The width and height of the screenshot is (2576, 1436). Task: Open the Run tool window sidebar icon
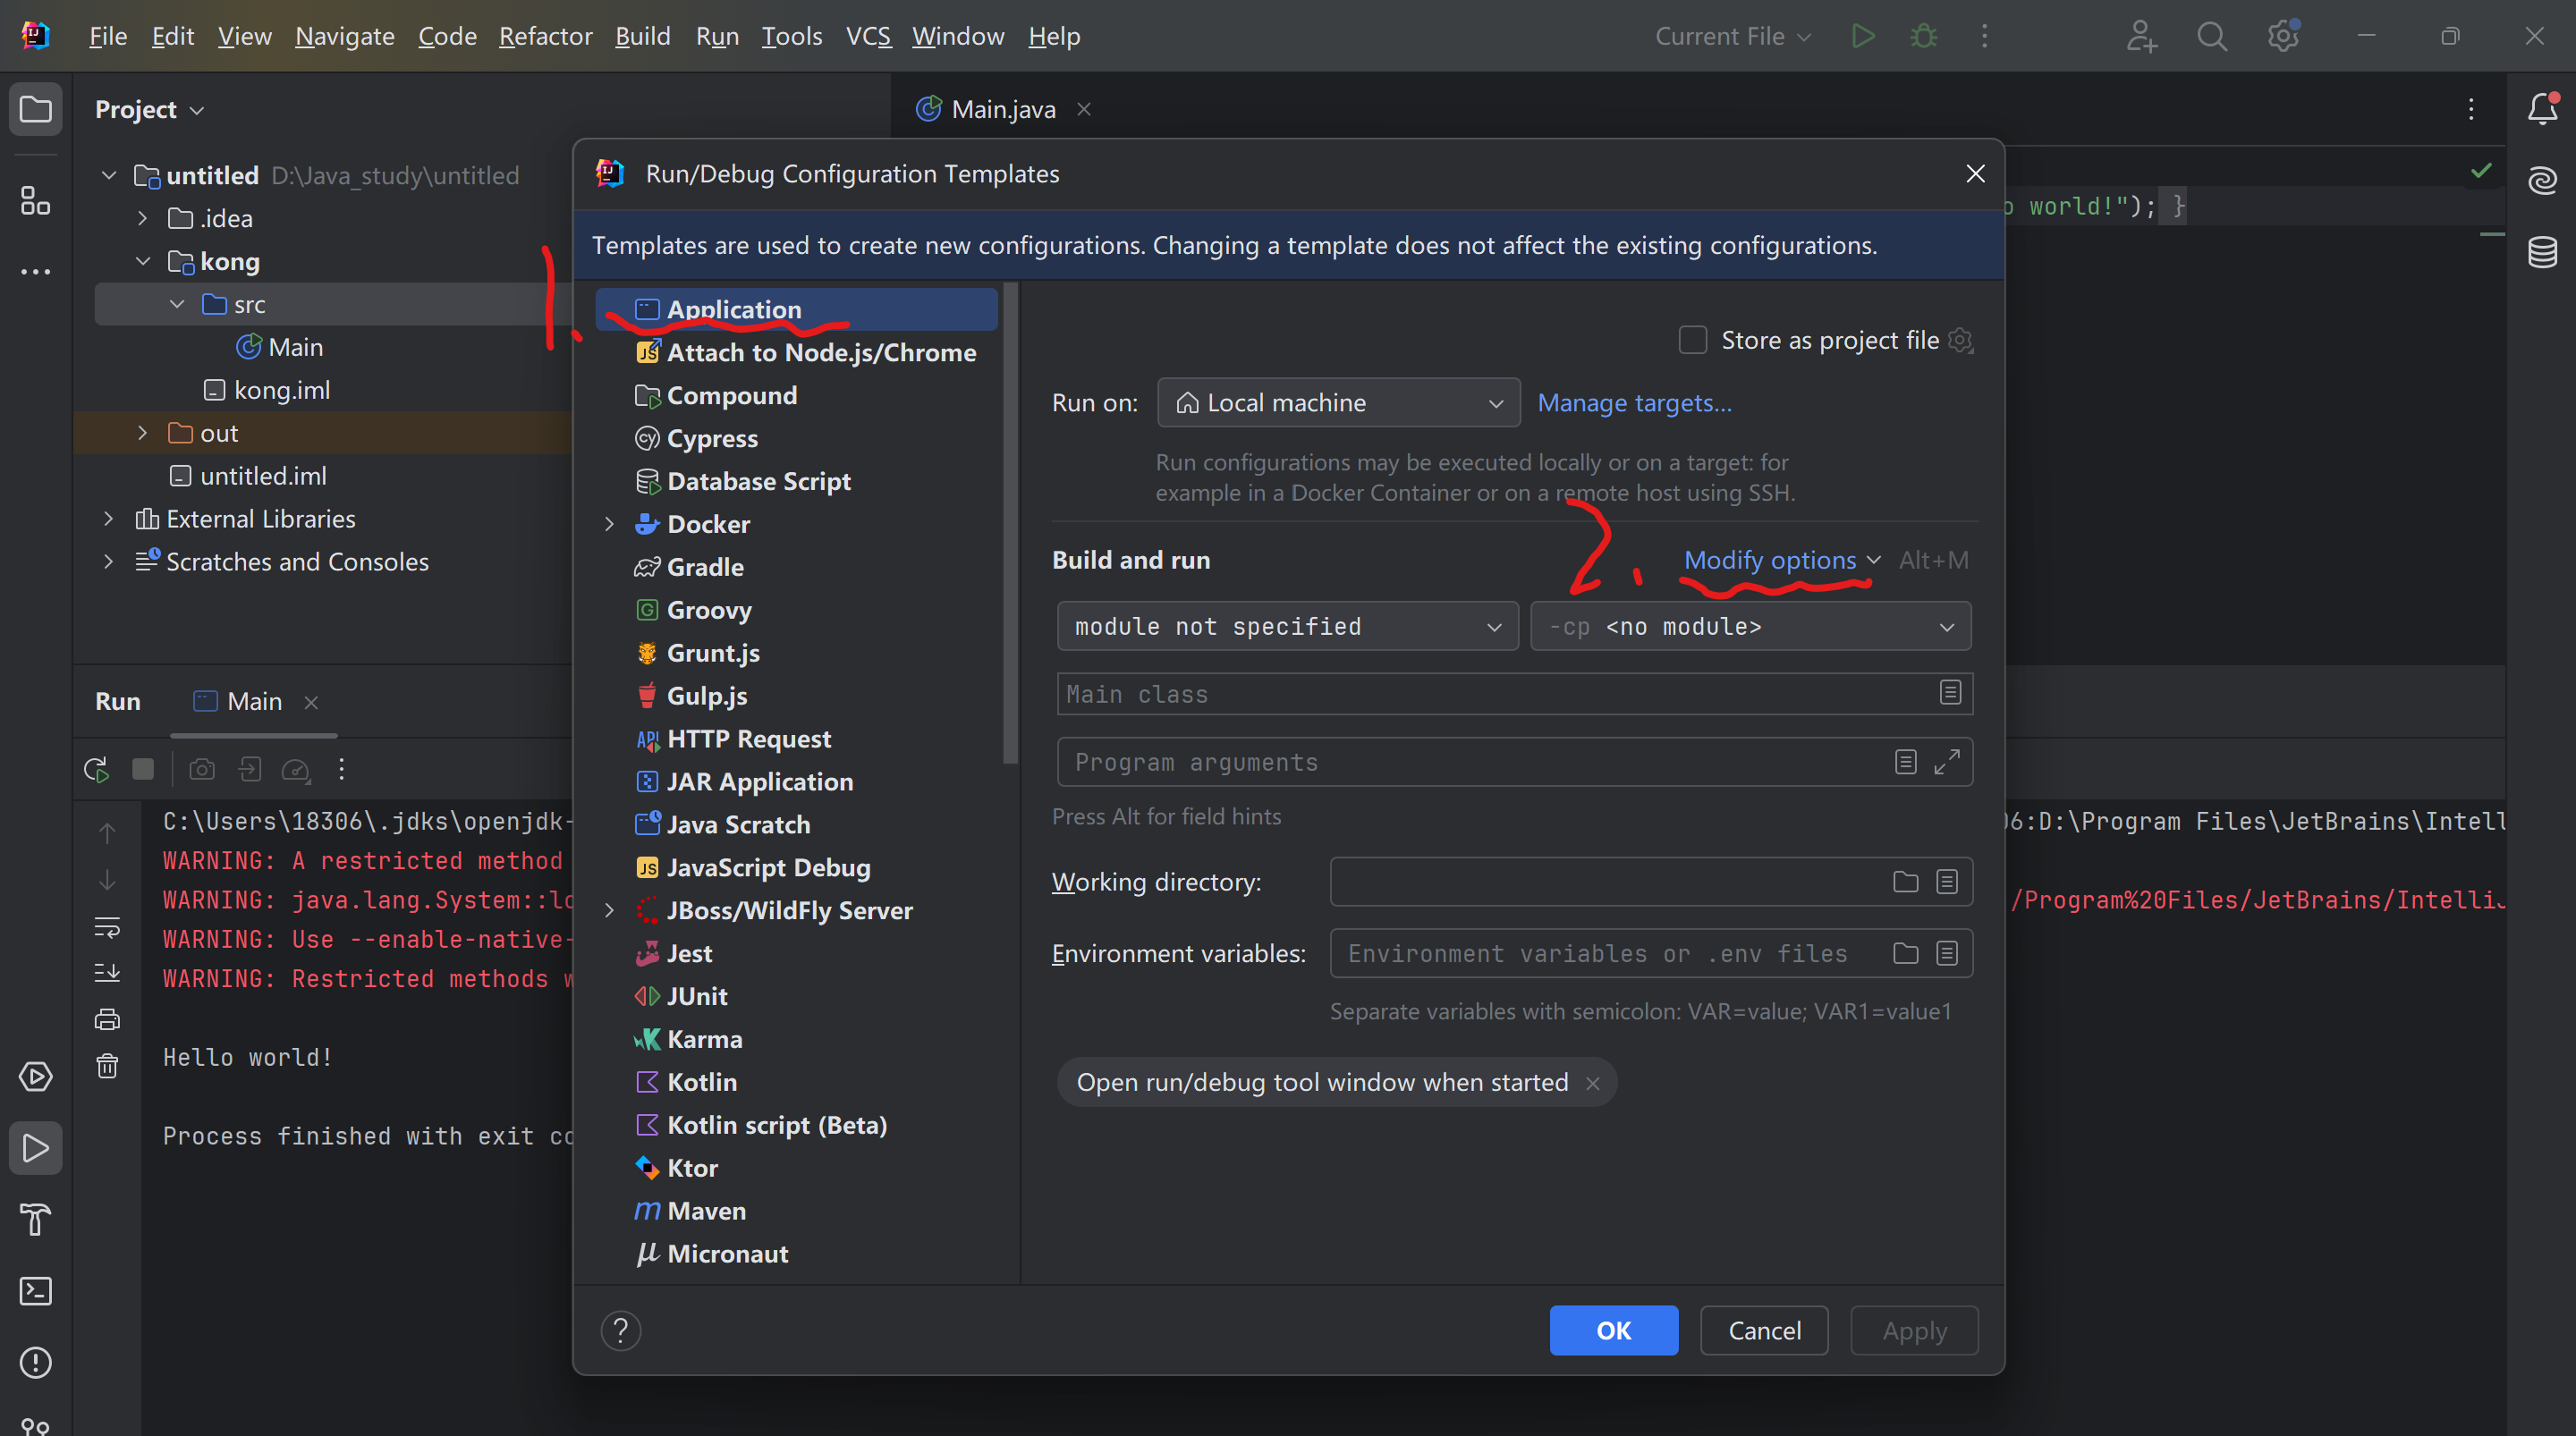tap(36, 1148)
